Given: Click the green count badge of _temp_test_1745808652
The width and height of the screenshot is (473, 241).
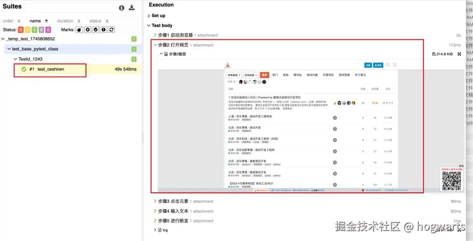Looking at the screenshot, I should coord(134,39).
